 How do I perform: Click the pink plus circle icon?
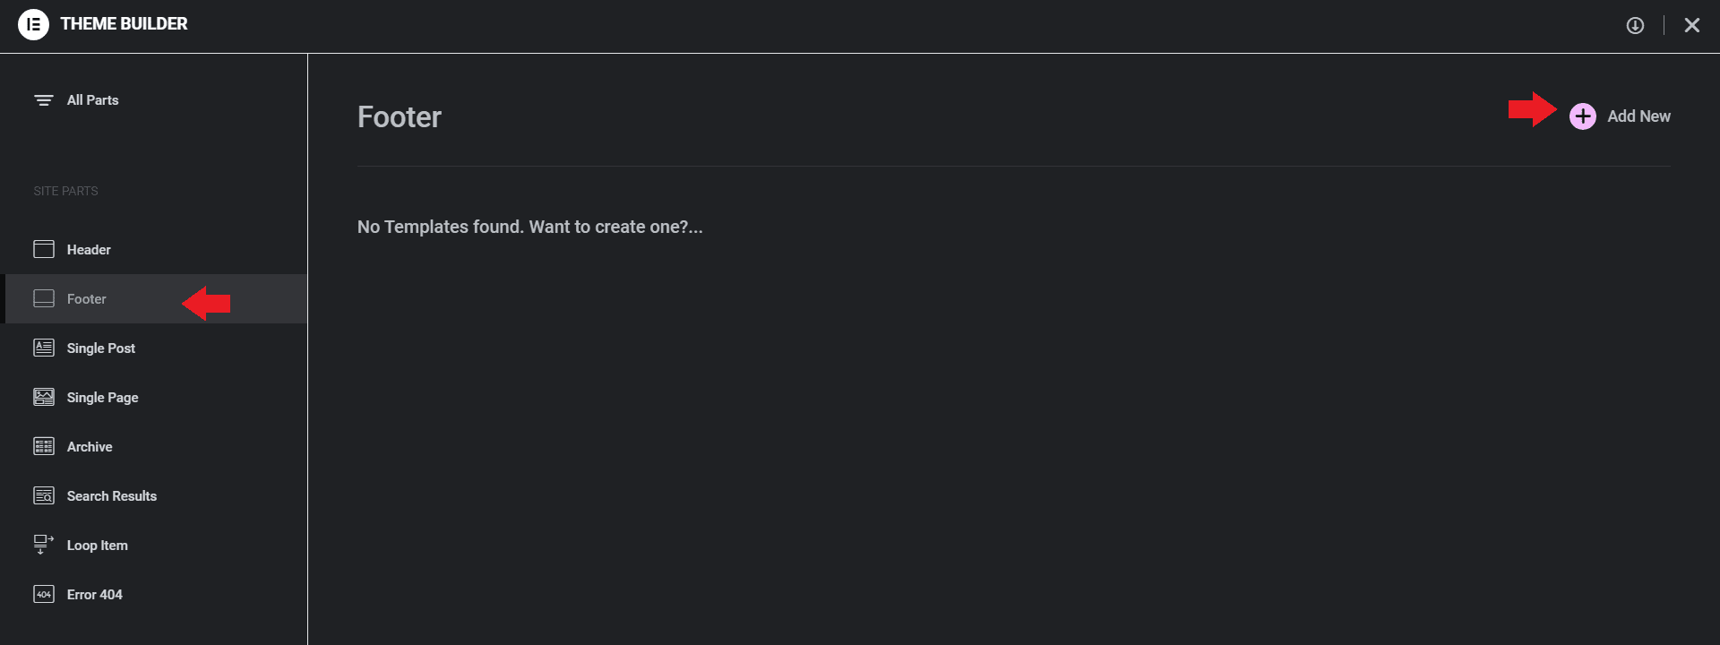[1583, 116]
